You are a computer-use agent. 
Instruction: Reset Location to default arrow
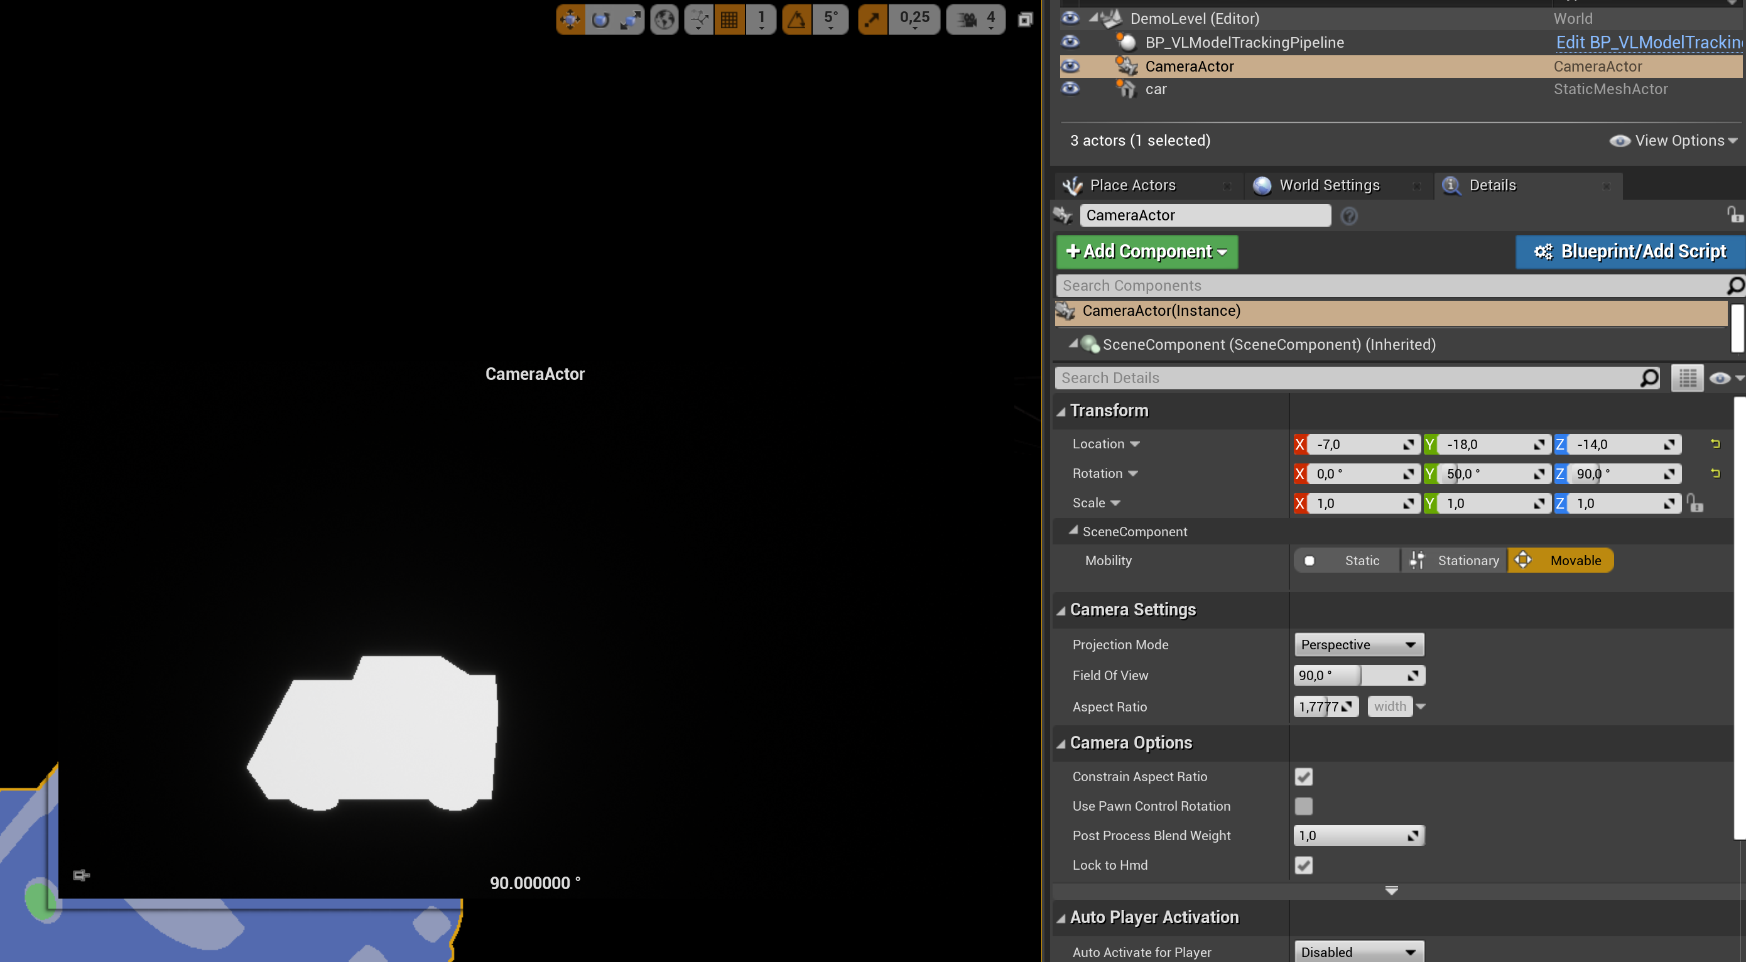coord(1715,444)
